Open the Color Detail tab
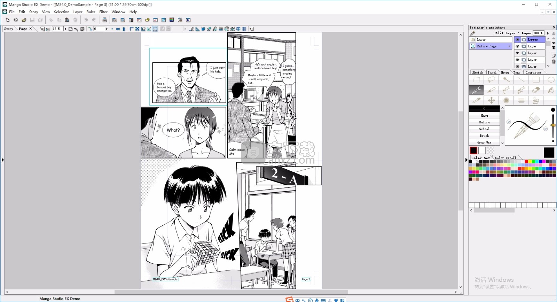557x302 pixels. (505, 158)
